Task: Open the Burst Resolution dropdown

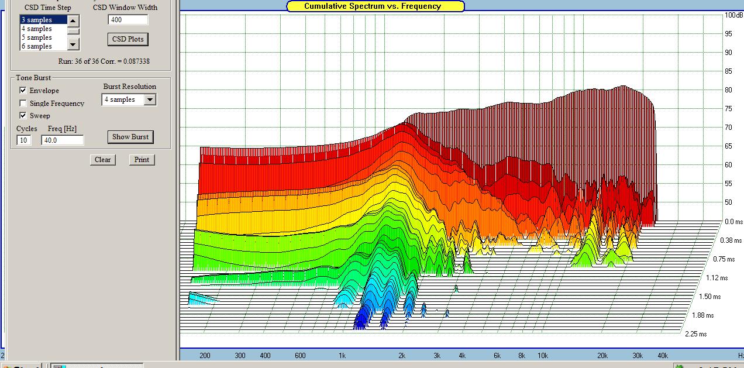Action: click(x=150, y=99)
